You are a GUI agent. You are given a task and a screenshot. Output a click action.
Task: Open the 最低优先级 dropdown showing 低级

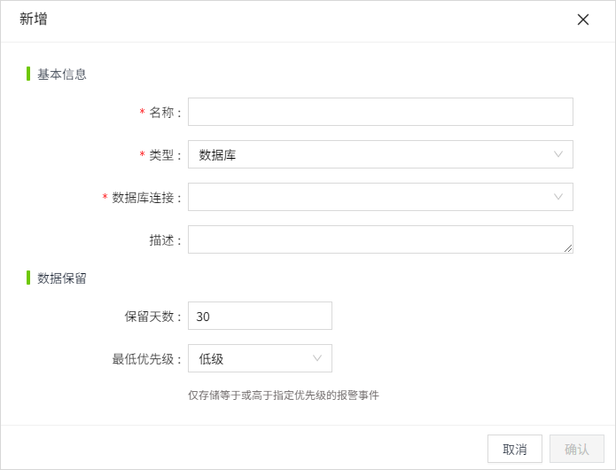tap(253, 358)
